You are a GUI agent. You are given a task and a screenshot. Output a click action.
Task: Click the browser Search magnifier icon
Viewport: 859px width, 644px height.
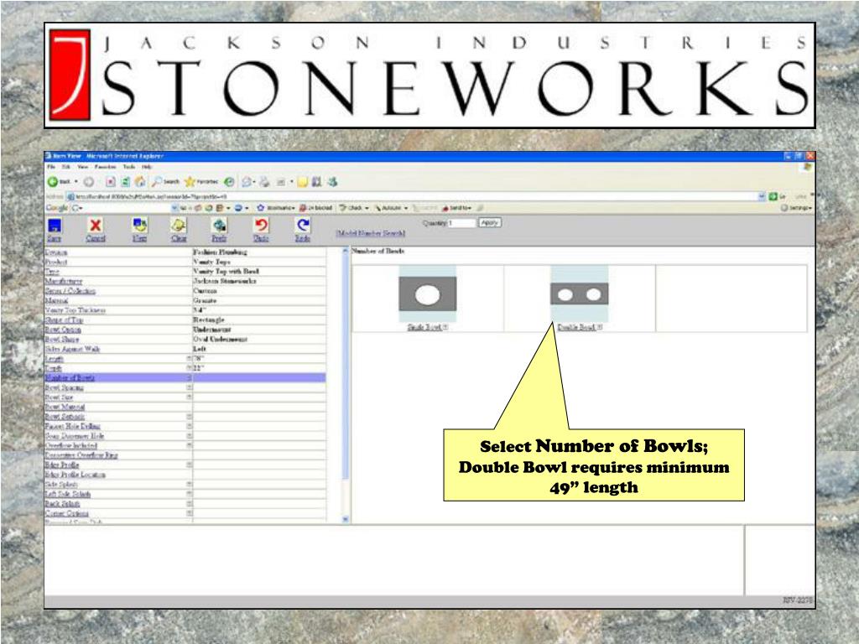point(157,182)
